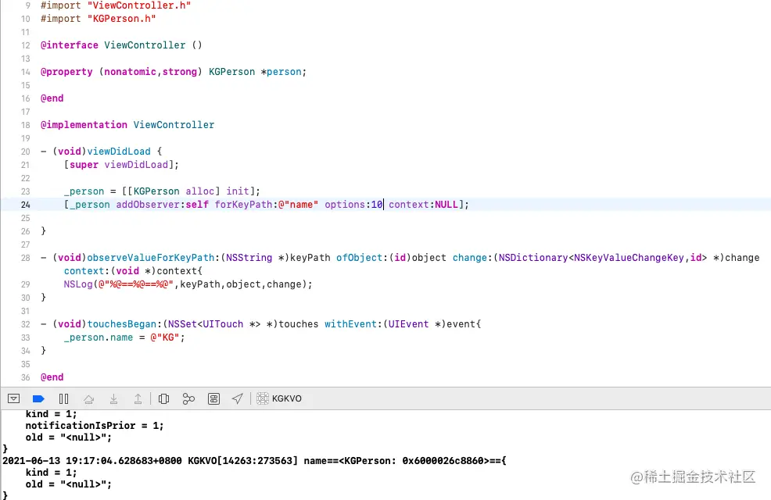
Task: Pause program execution in the debug bar
Action: point(64,398)
